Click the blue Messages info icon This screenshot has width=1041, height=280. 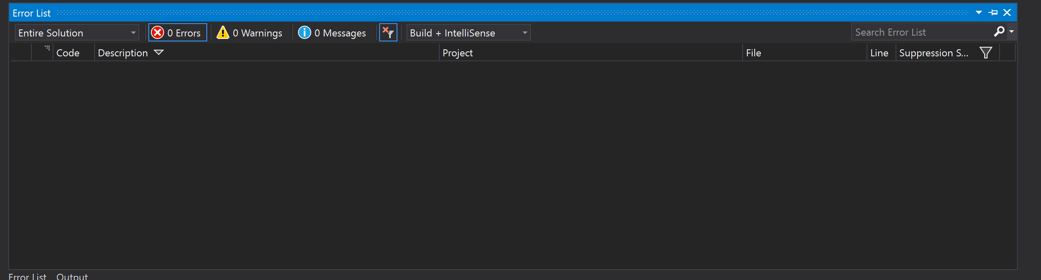(x=304, y=32)
